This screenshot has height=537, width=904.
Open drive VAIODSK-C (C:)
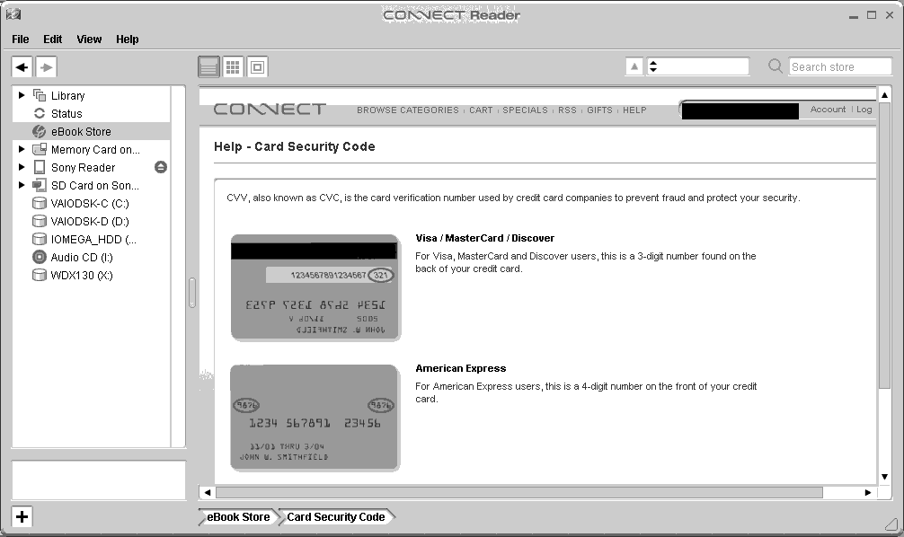89,203
